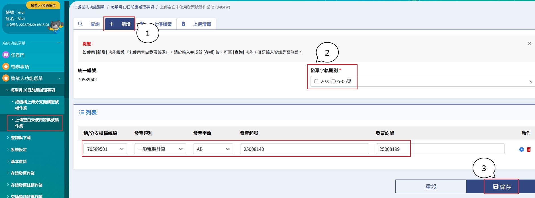
Task: Switch to the 上傳清單 tab
Action: point(197,24)
